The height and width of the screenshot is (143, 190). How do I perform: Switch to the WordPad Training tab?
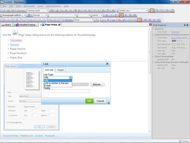26,25
